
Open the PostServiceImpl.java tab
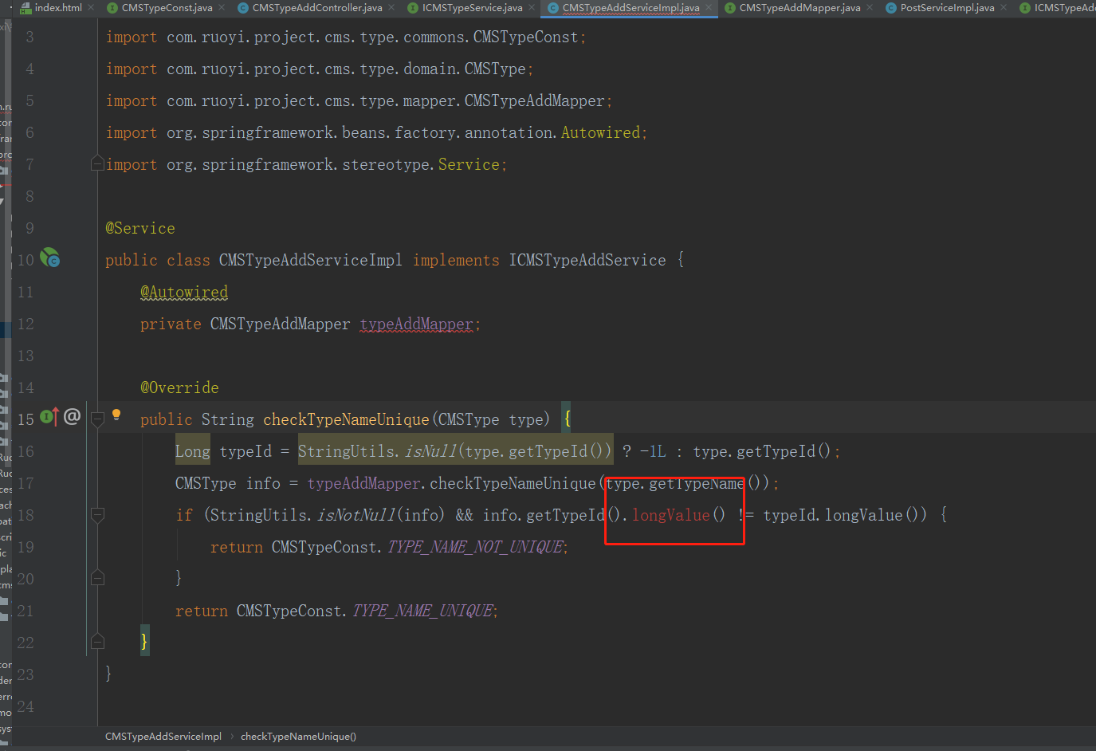947,8
